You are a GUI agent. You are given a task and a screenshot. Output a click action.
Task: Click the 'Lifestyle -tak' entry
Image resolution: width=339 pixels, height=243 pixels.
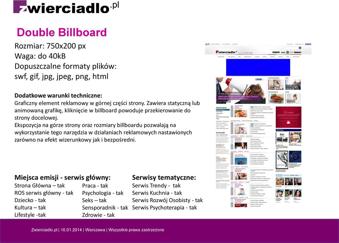point(30,215)
